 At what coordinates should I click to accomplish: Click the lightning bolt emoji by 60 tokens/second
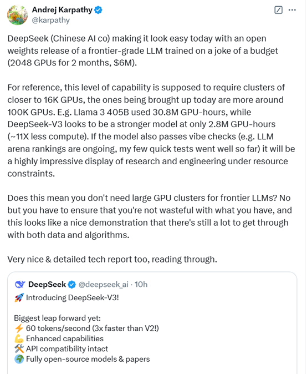tap(19, 328)
